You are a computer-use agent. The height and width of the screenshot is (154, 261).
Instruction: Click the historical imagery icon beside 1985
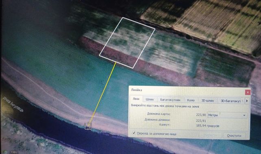(6, 152)
